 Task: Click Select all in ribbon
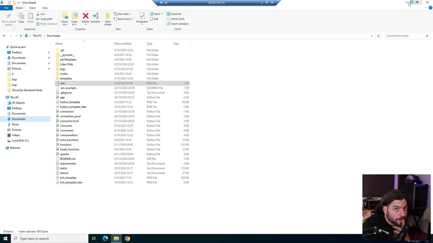coord(174,14)
